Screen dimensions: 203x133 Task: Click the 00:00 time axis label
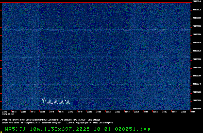[x=193, y=112]
